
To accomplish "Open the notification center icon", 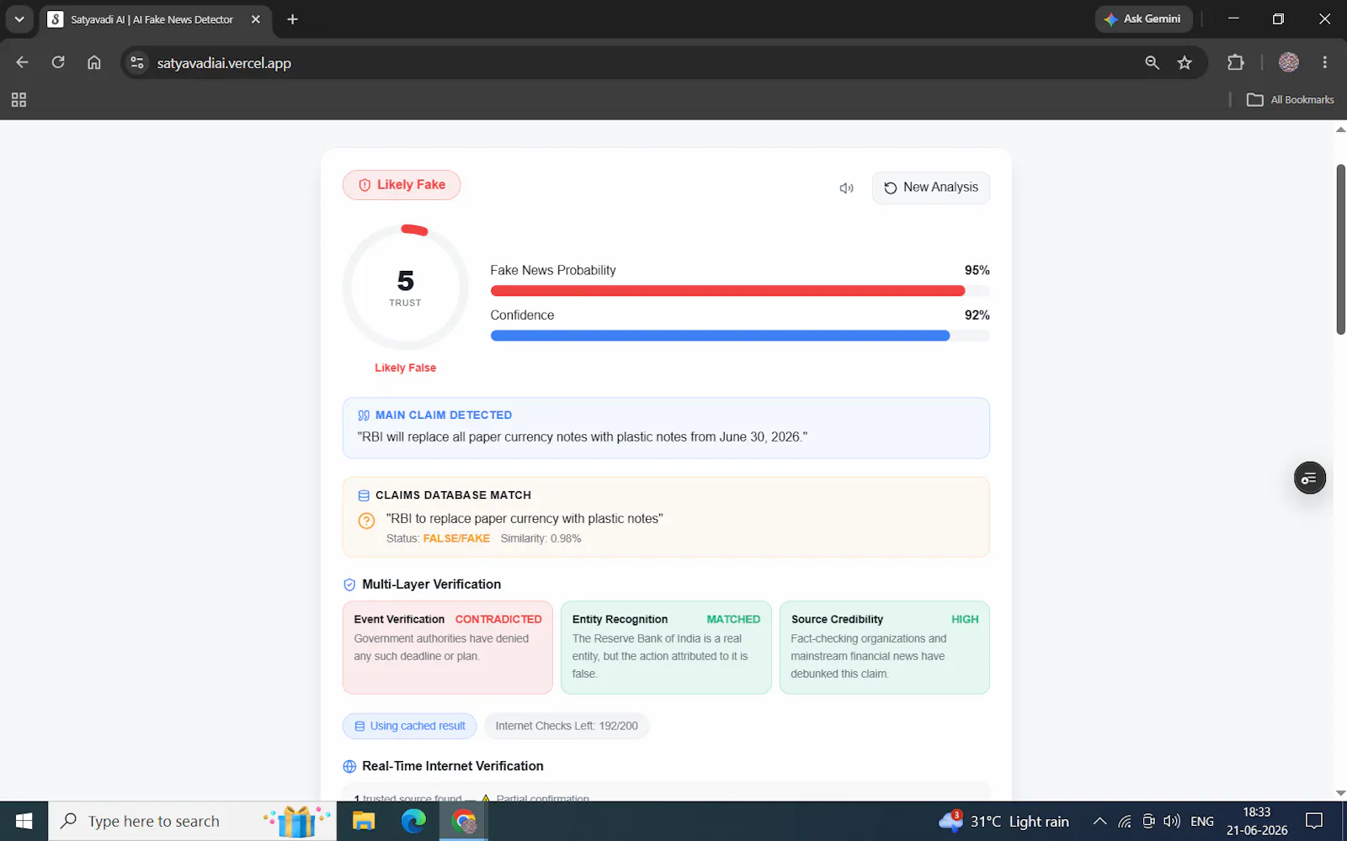I will coord(1313,821).
